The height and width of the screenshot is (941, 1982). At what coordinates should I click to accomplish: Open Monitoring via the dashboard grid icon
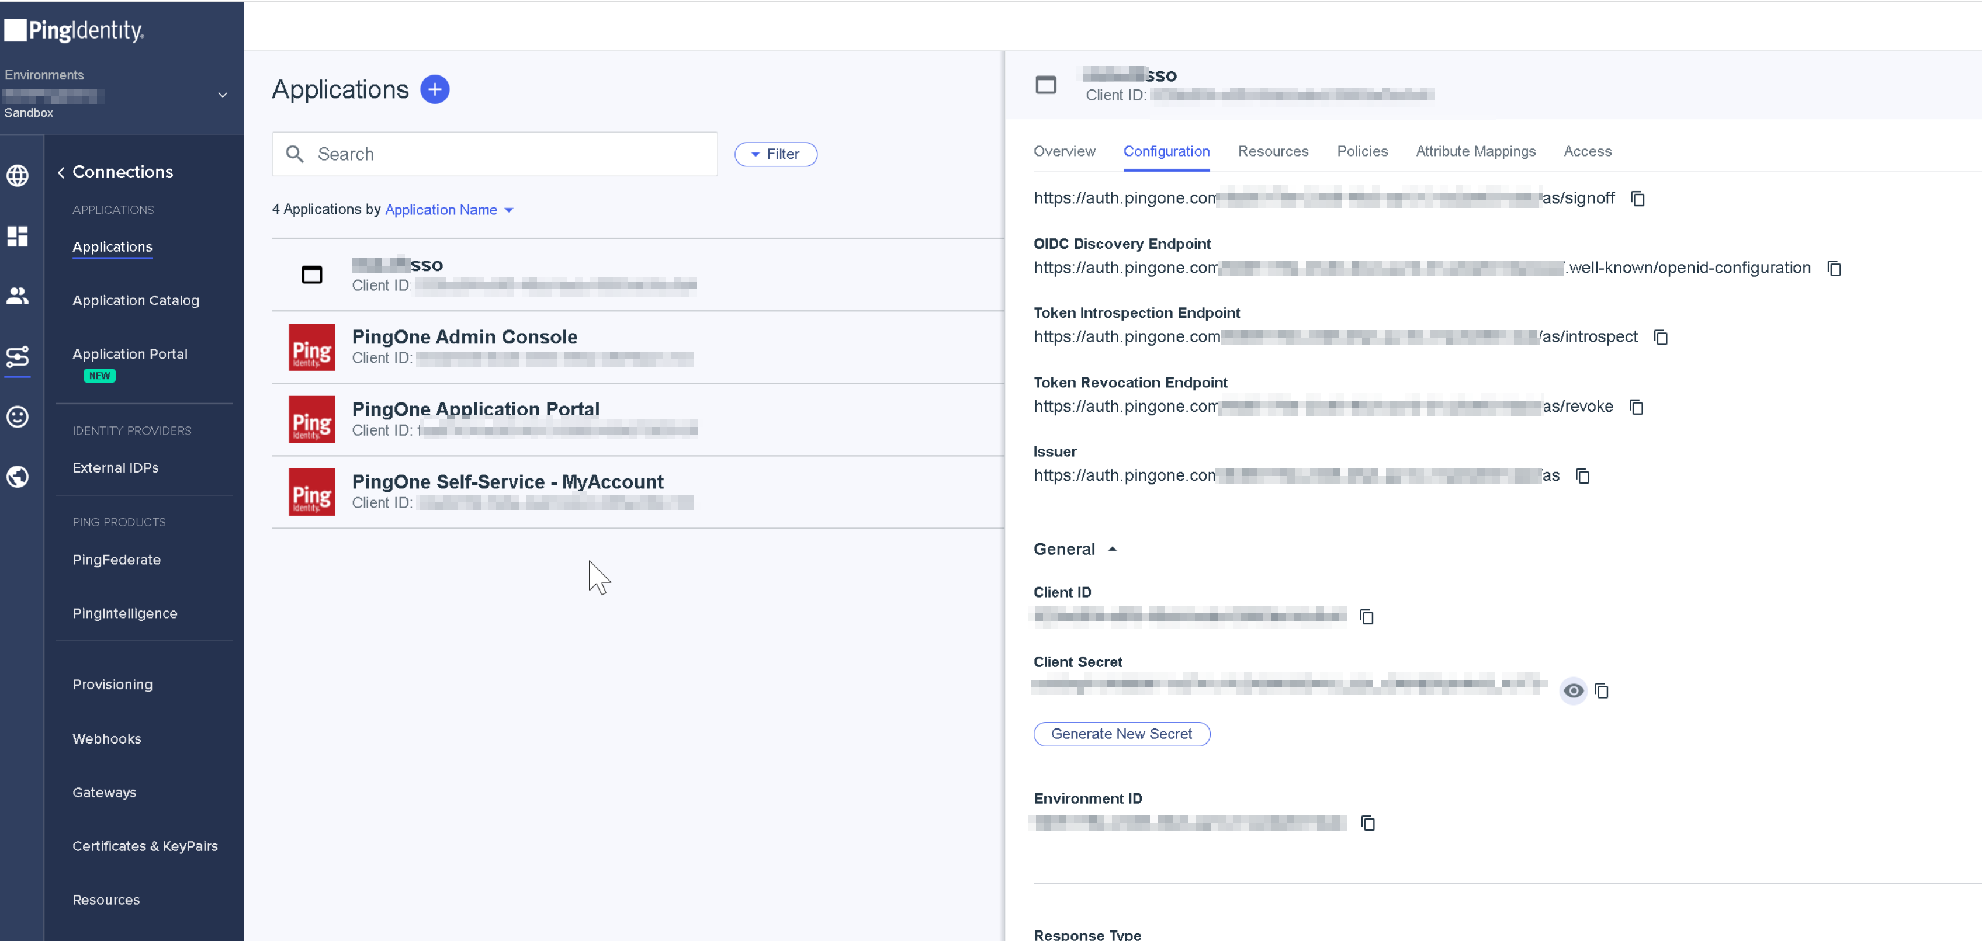point(18,236)
